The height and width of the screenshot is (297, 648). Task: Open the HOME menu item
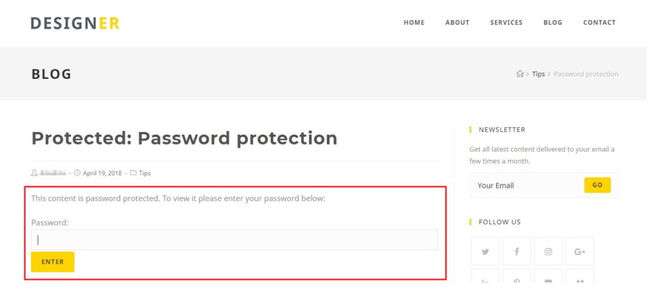point(414,23)
